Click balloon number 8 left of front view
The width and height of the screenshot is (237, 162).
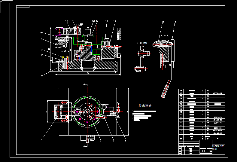point(41,39)
